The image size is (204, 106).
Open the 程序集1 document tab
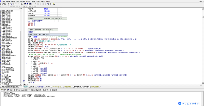(x=32, y=87)
